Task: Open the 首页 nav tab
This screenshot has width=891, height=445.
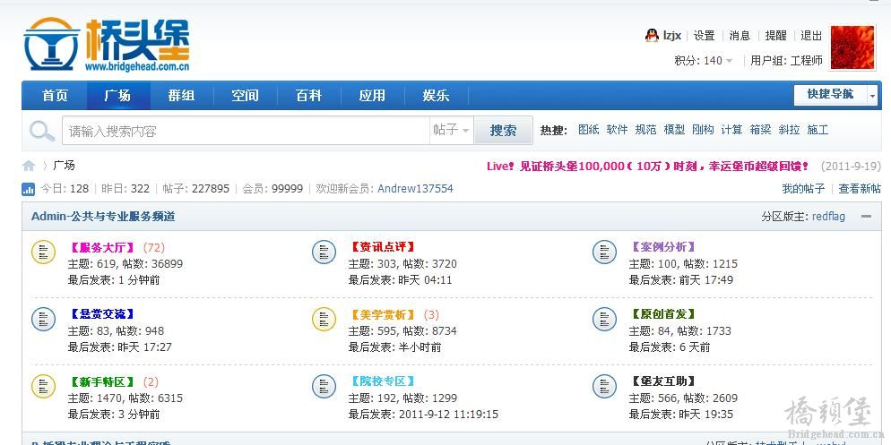Action: pos(55,95)
